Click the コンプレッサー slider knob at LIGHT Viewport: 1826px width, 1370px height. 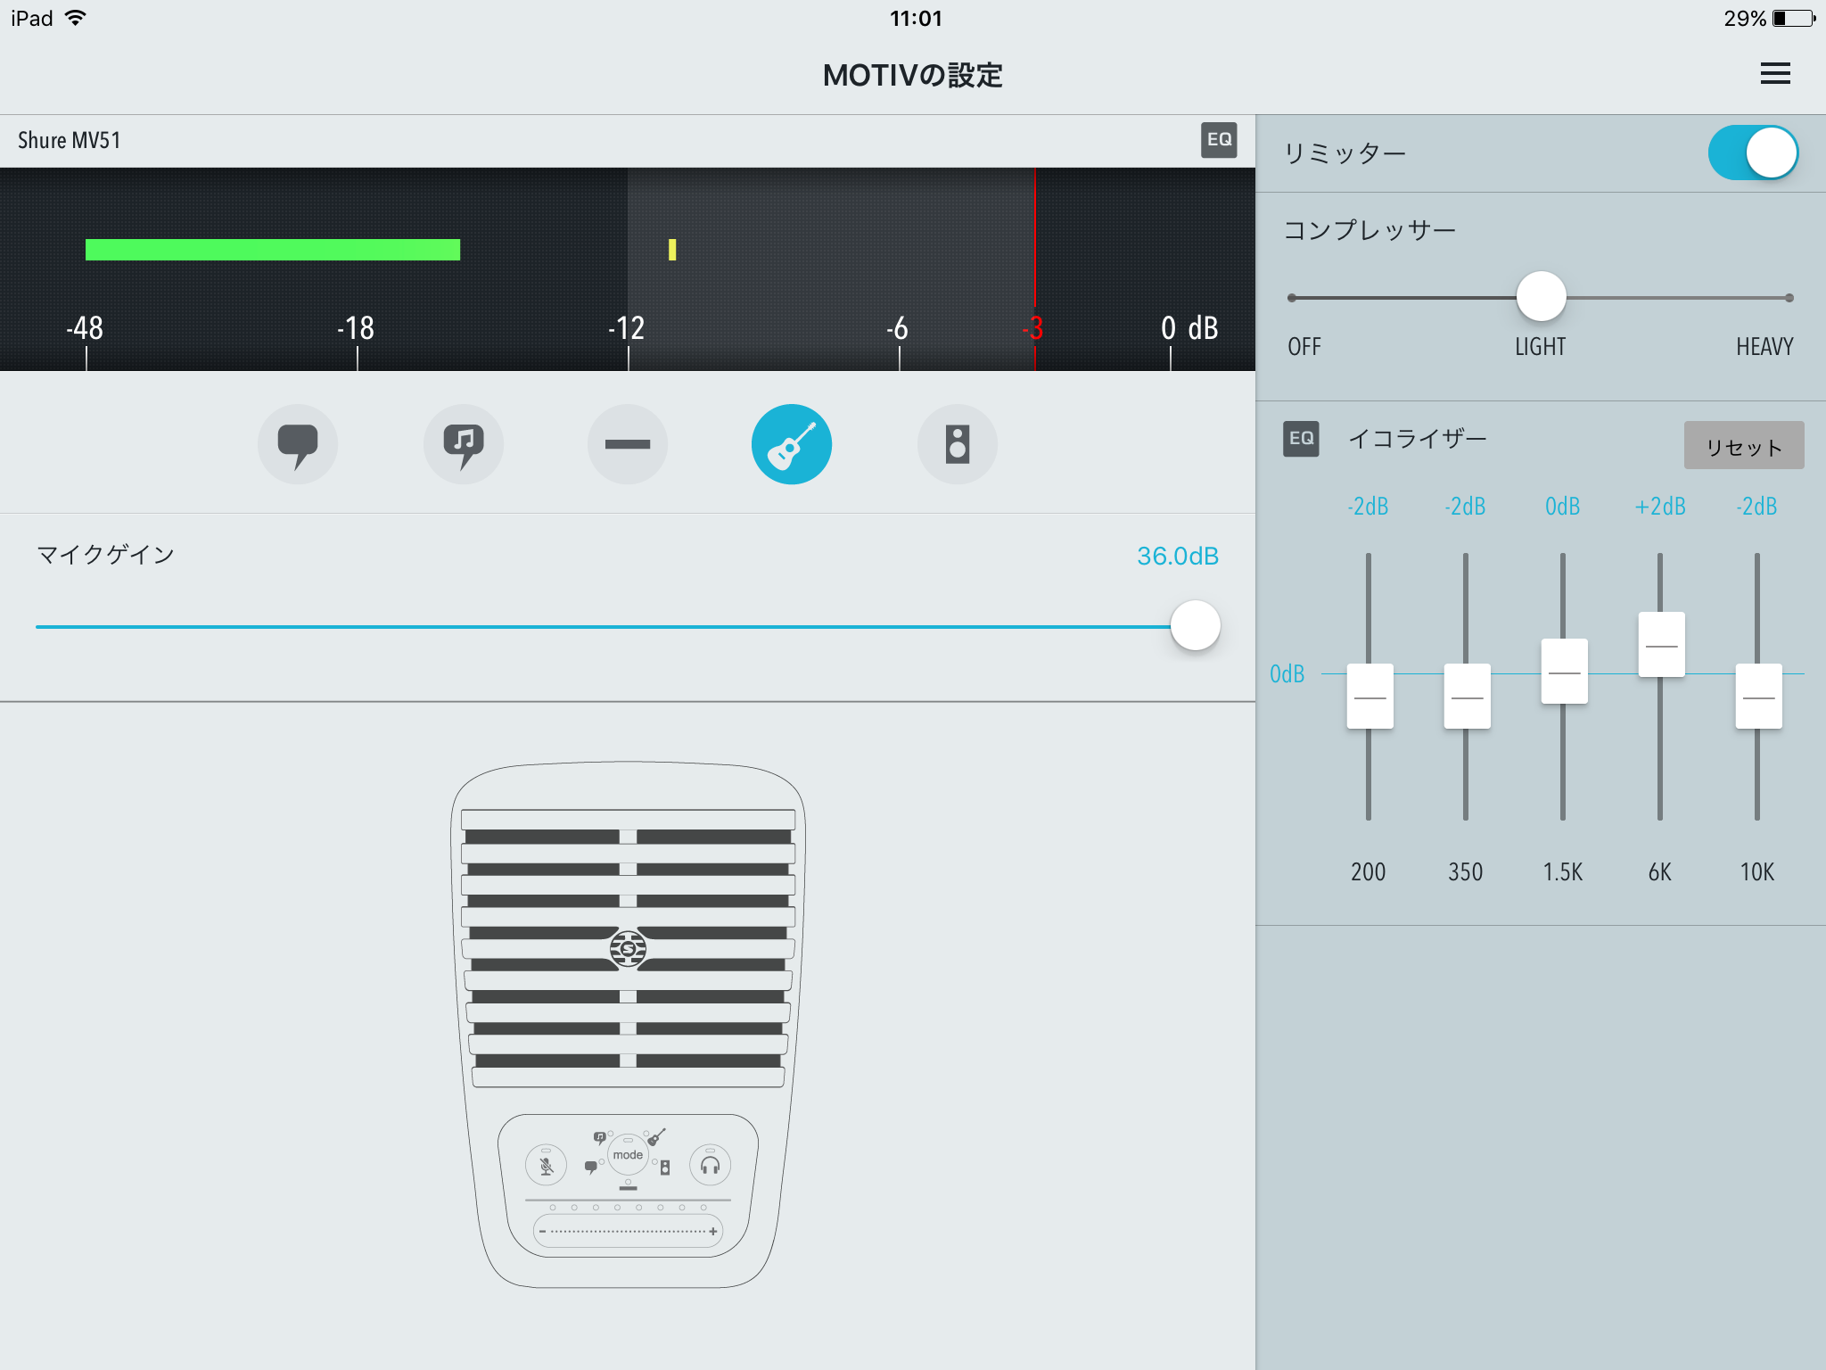click(1541, 296)
